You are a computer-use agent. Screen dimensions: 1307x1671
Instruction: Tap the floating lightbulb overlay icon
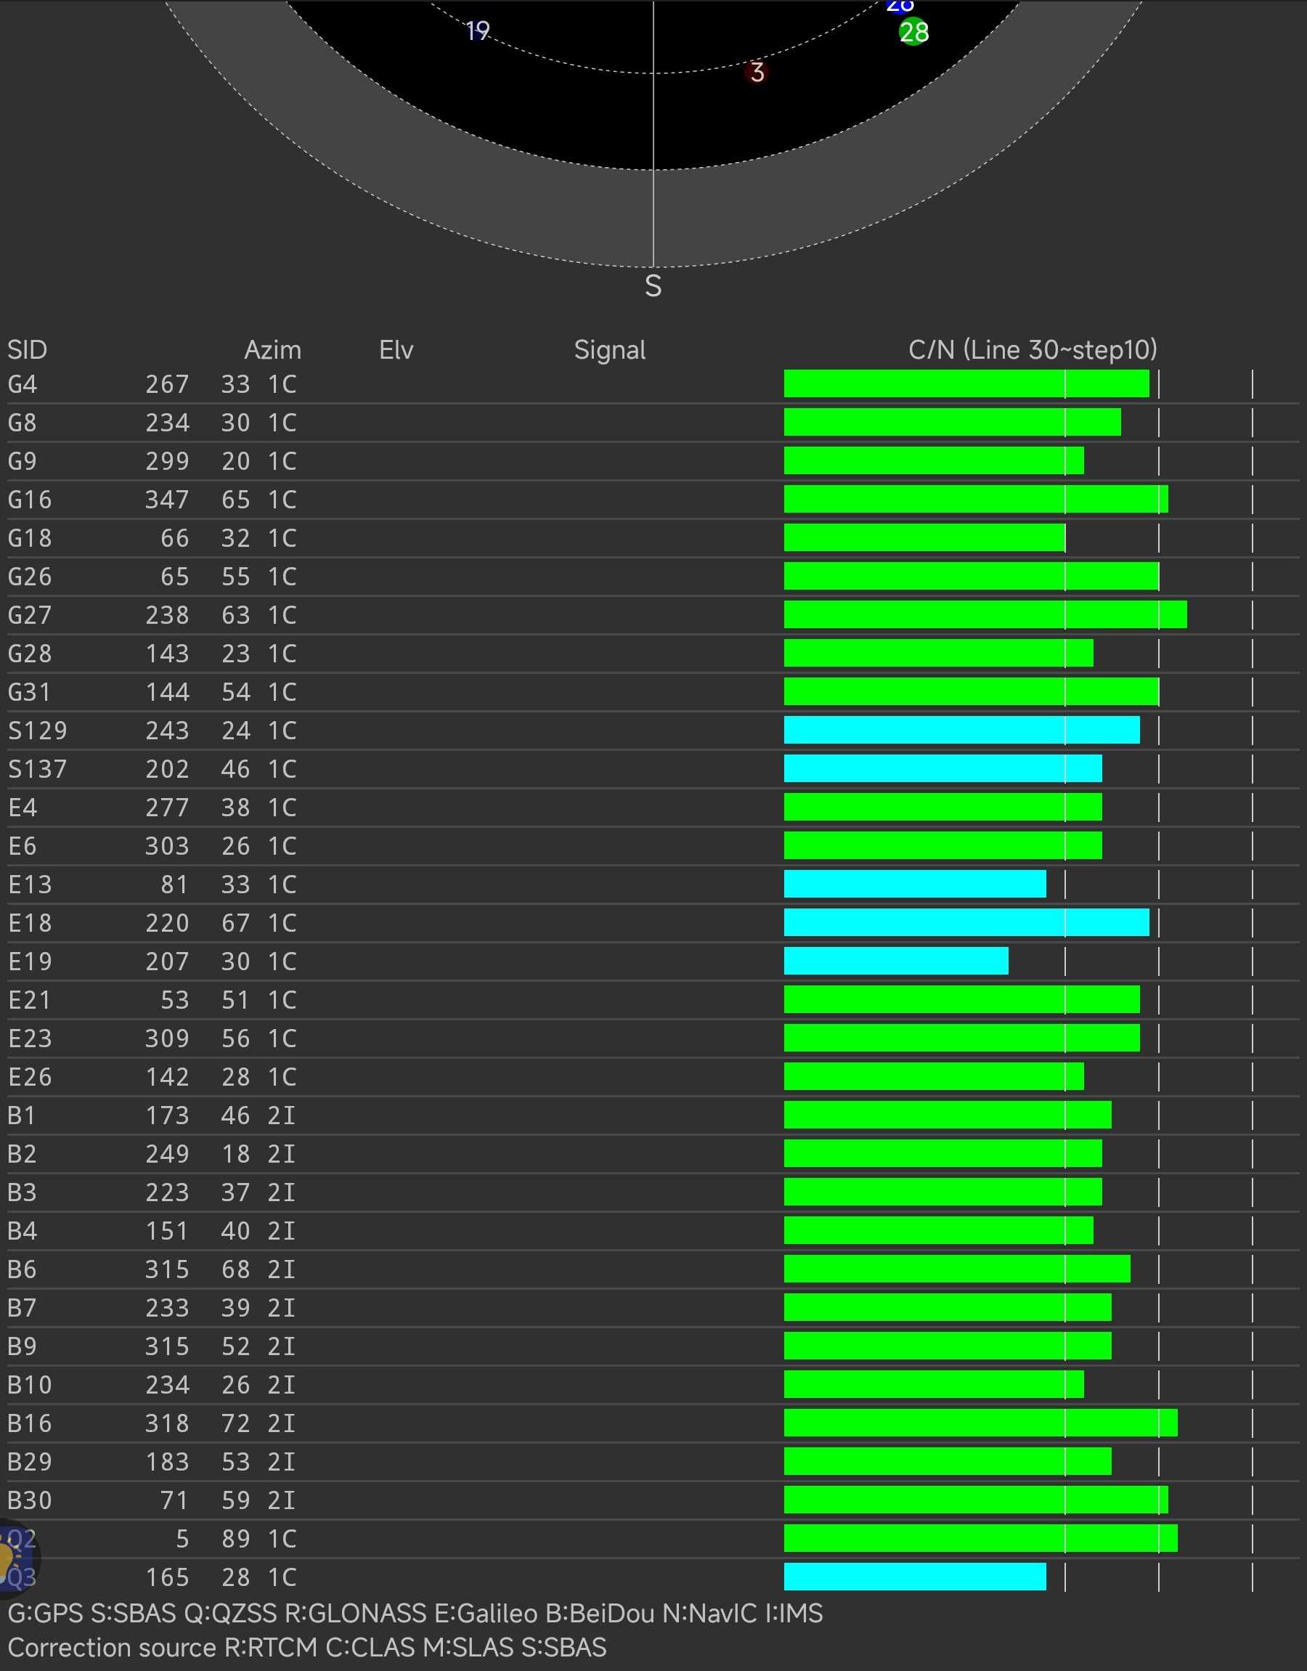(x=9, y=1556)
